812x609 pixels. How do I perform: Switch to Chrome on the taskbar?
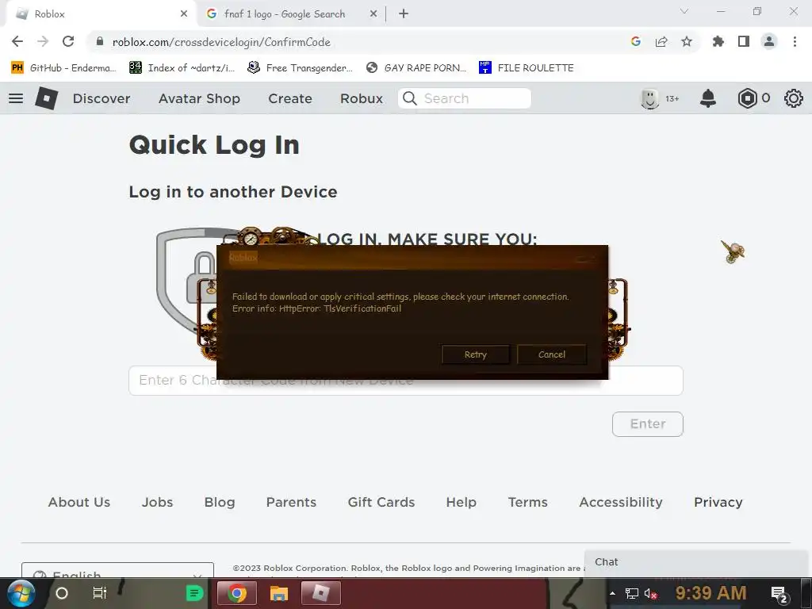coord(237,593)
